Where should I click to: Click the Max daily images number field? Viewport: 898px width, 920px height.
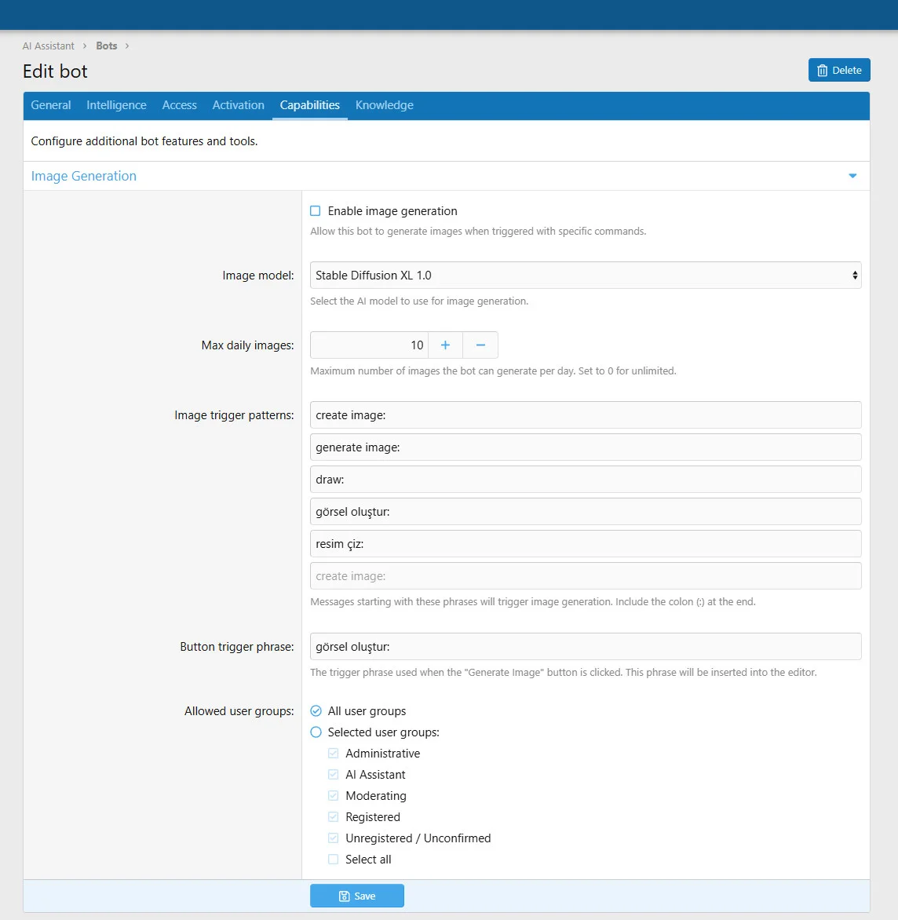[x=369, y=345]
